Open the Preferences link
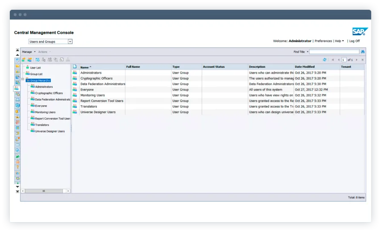381x232 pixels. point(323,41)
